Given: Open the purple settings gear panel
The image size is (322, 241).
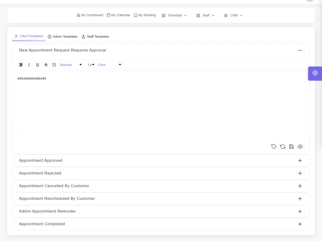Looking at the screenshot, I should [315, 73].
